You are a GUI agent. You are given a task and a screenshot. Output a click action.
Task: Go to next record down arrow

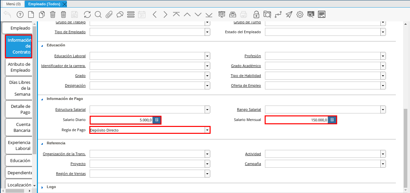(x=198, y=14)
